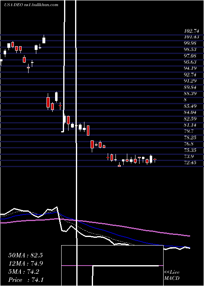Click the highest white candle near 101.43
The width and height of the screenshot is (204, 286).
coord(44,40)
